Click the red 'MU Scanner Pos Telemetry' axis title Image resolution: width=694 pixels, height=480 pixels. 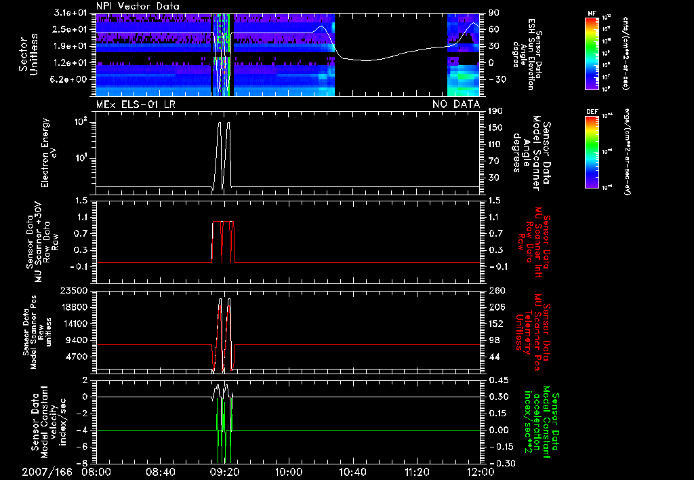click(533, 332)
